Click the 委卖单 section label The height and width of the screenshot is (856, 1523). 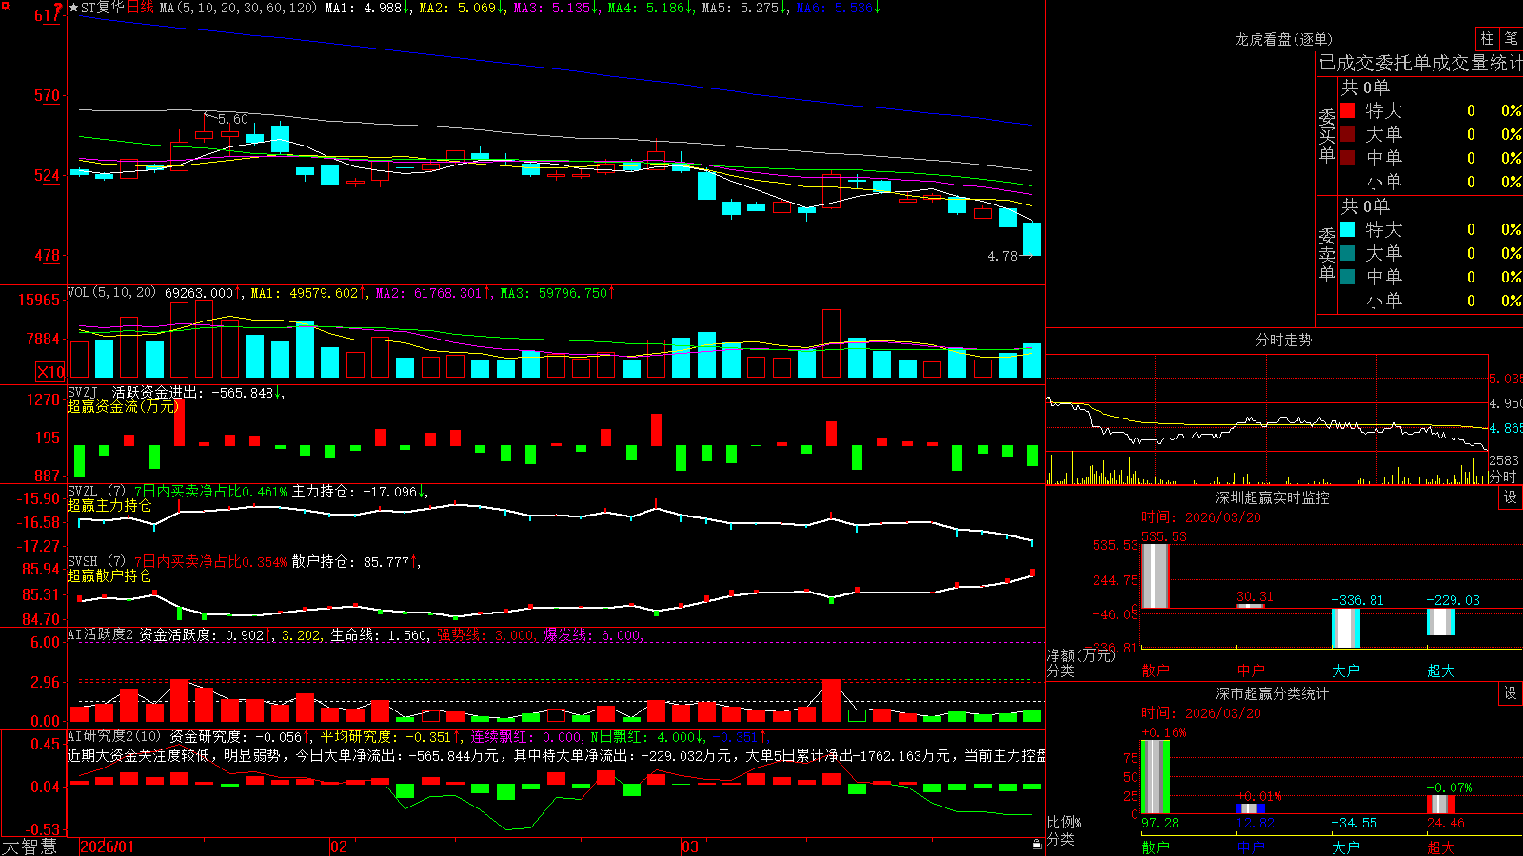click(1327, 254)
